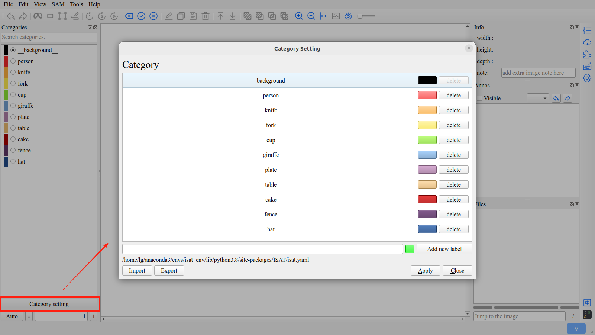Click delete button for the giraffe row
This screenshot has width=595, height=335.
click(x=453, y=155)
